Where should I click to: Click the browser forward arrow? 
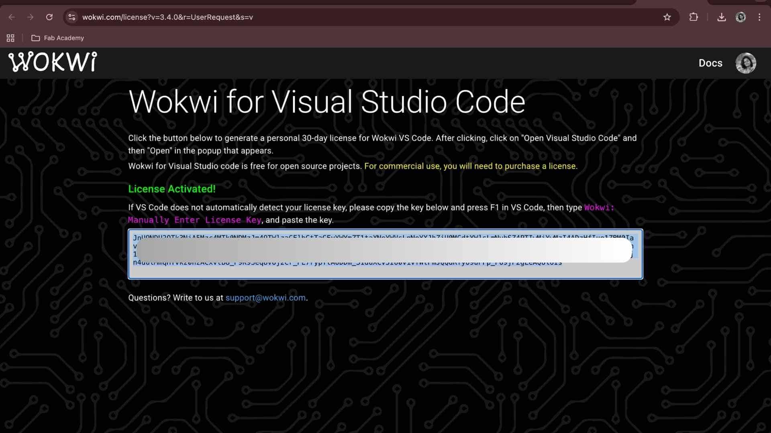30,17
